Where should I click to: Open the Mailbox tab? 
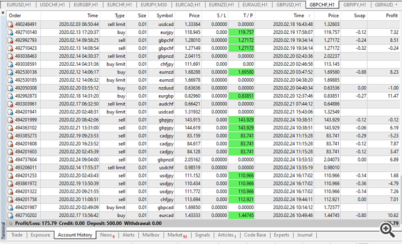pos(151,235)
